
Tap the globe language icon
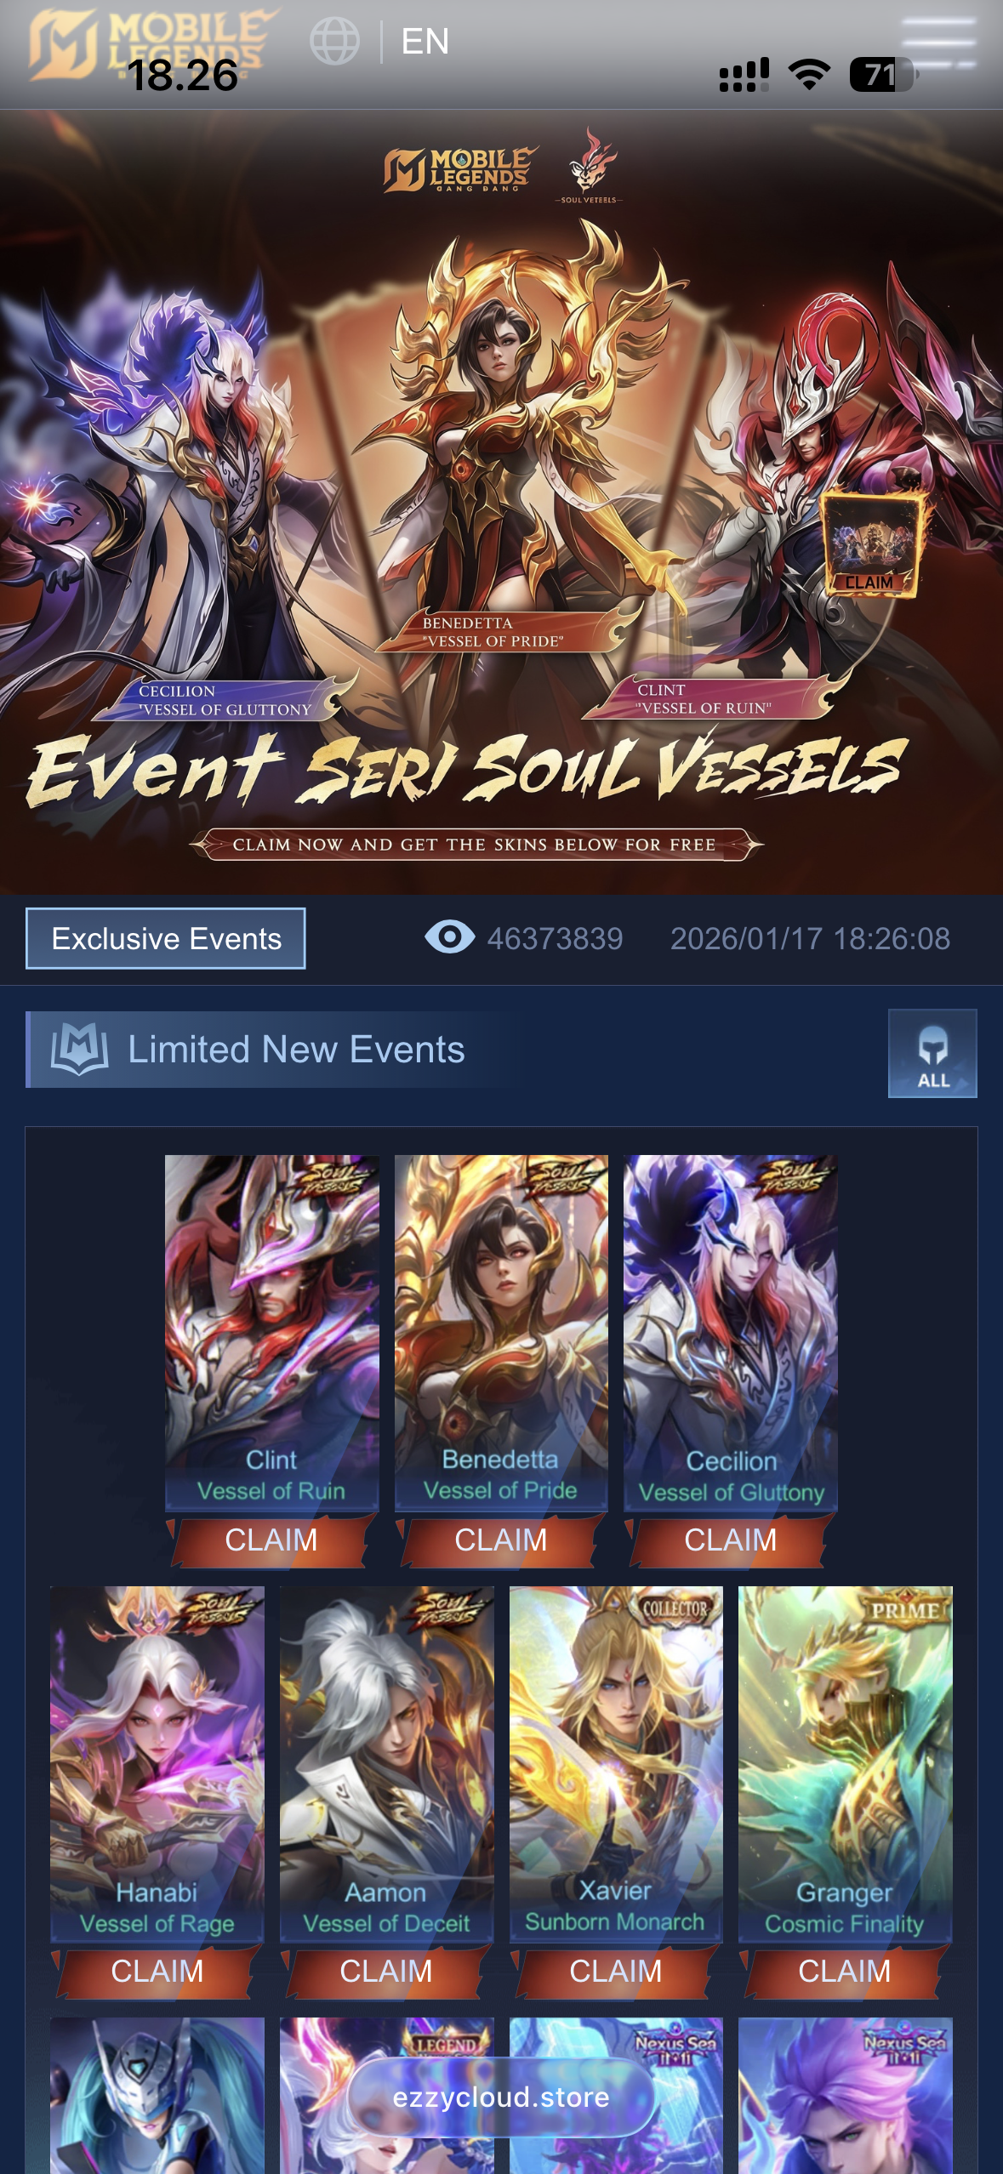(334, 41)
